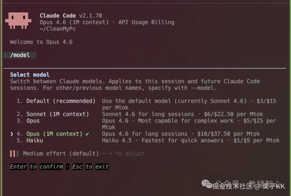Click the left-right arrows to adjust effort

pyautogui.click(x=107, y=153)
